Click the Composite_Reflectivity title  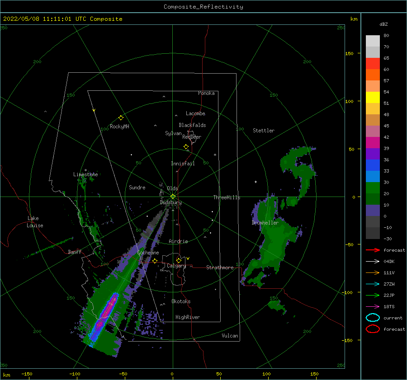click(x=203, y=7)
